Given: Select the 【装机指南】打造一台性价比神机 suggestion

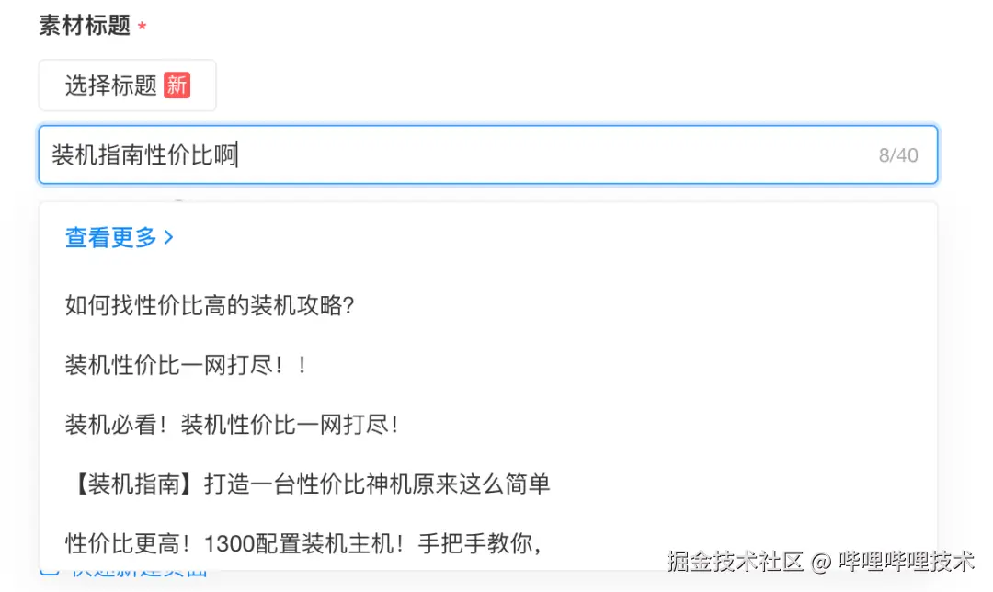Looking at the screenshot, I should (x=307, y=484).
